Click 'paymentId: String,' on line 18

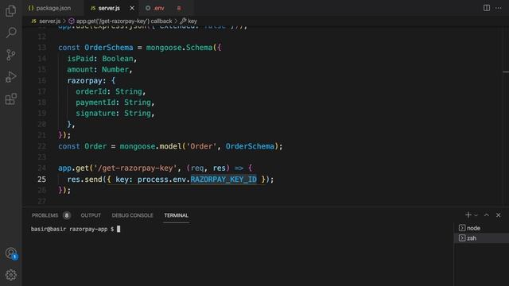(x=115, y=102)
